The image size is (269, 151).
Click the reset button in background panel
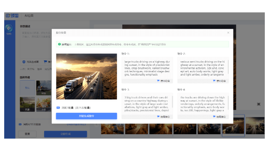coord(27,134)
